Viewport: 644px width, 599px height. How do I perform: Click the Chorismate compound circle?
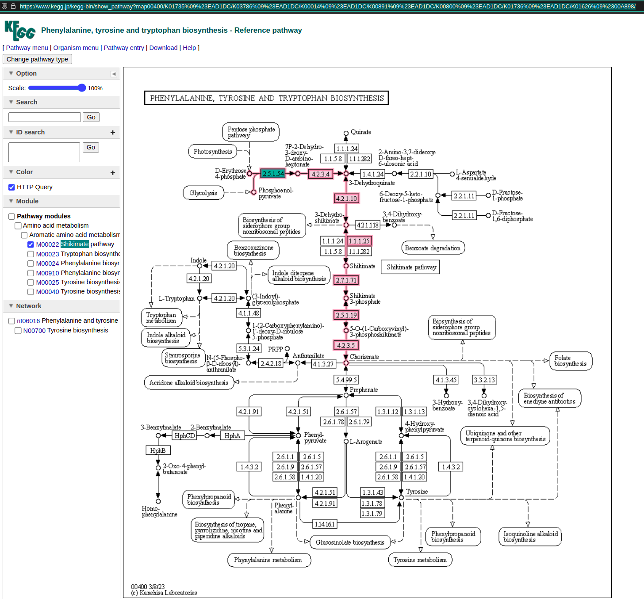[346, 363]
